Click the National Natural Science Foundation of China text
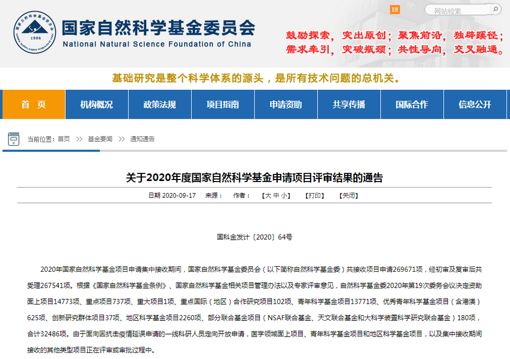The height and width of the screenshot is (359, 510). (x=157, y=44)
